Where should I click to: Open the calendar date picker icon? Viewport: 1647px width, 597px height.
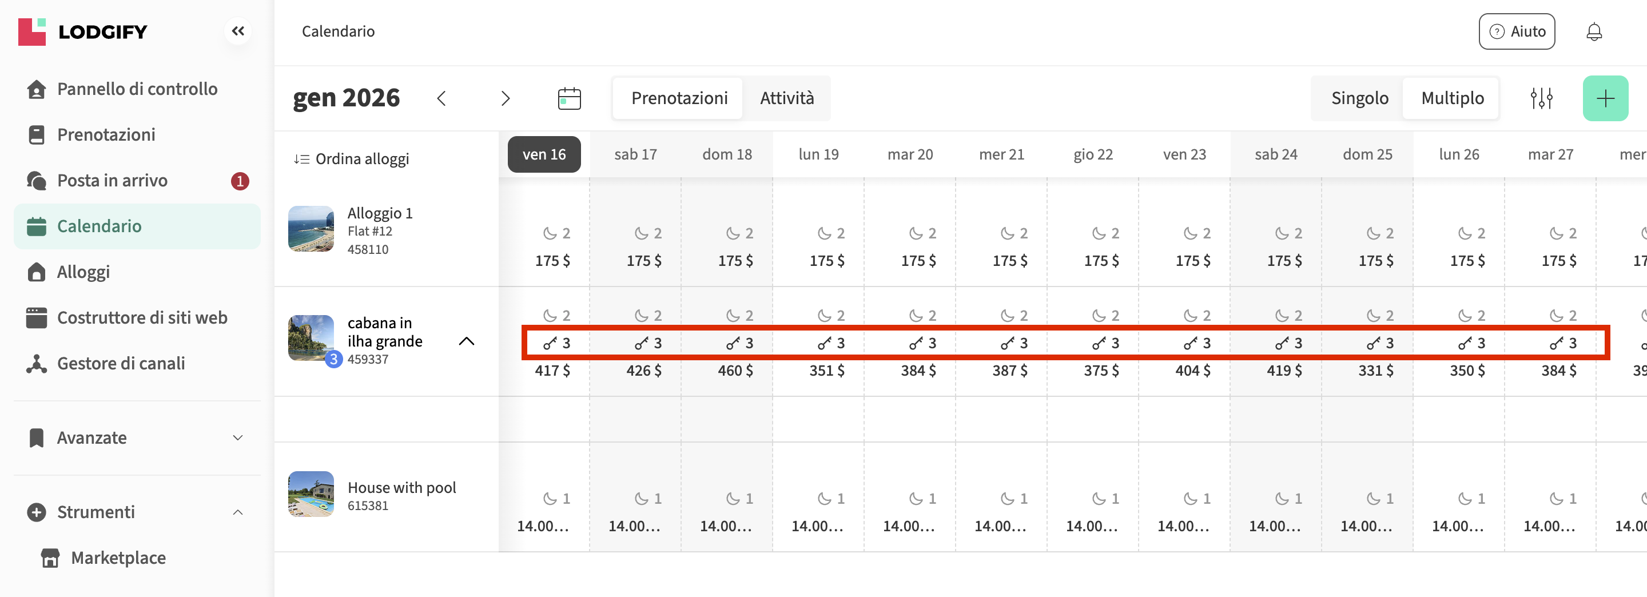[x=568, y=98]
